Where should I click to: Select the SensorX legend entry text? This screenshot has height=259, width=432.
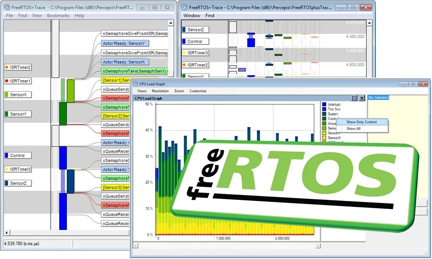coord(334,138)
